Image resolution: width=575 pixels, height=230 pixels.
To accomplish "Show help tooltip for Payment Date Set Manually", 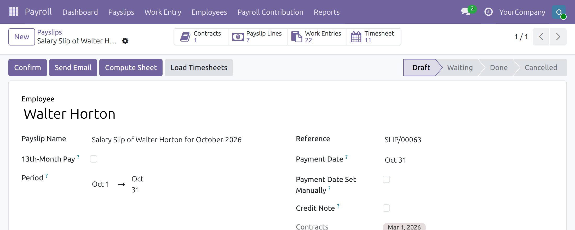I will [329, 188].
